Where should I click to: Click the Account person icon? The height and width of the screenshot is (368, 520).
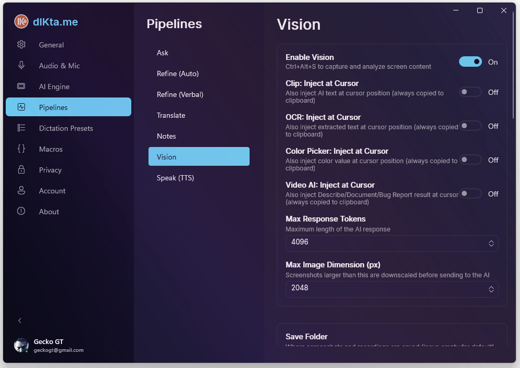tap(21, 191)
